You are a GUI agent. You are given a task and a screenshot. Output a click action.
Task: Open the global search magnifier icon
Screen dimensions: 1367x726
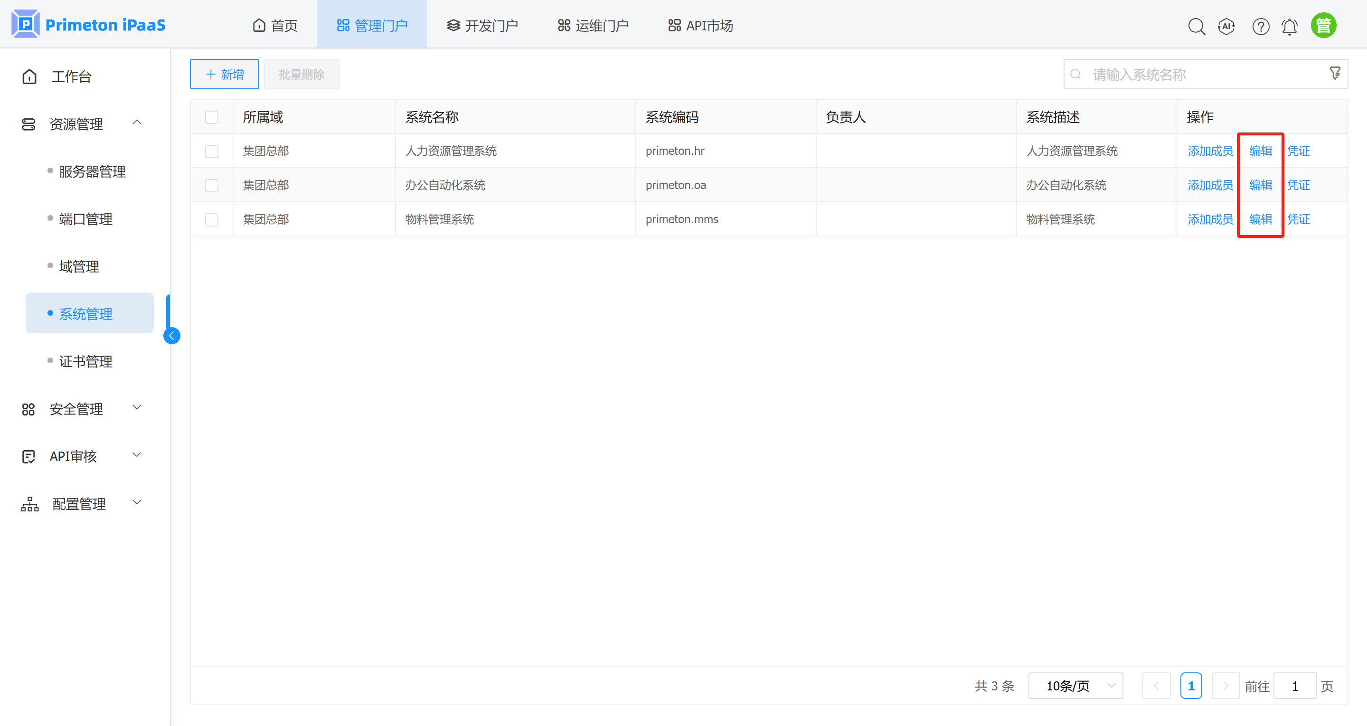click(1197, 26)
